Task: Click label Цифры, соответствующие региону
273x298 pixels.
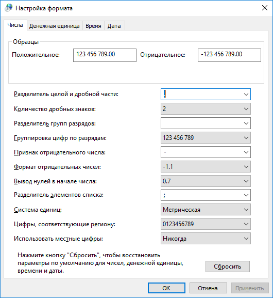Action: click(x=65, y=224)
